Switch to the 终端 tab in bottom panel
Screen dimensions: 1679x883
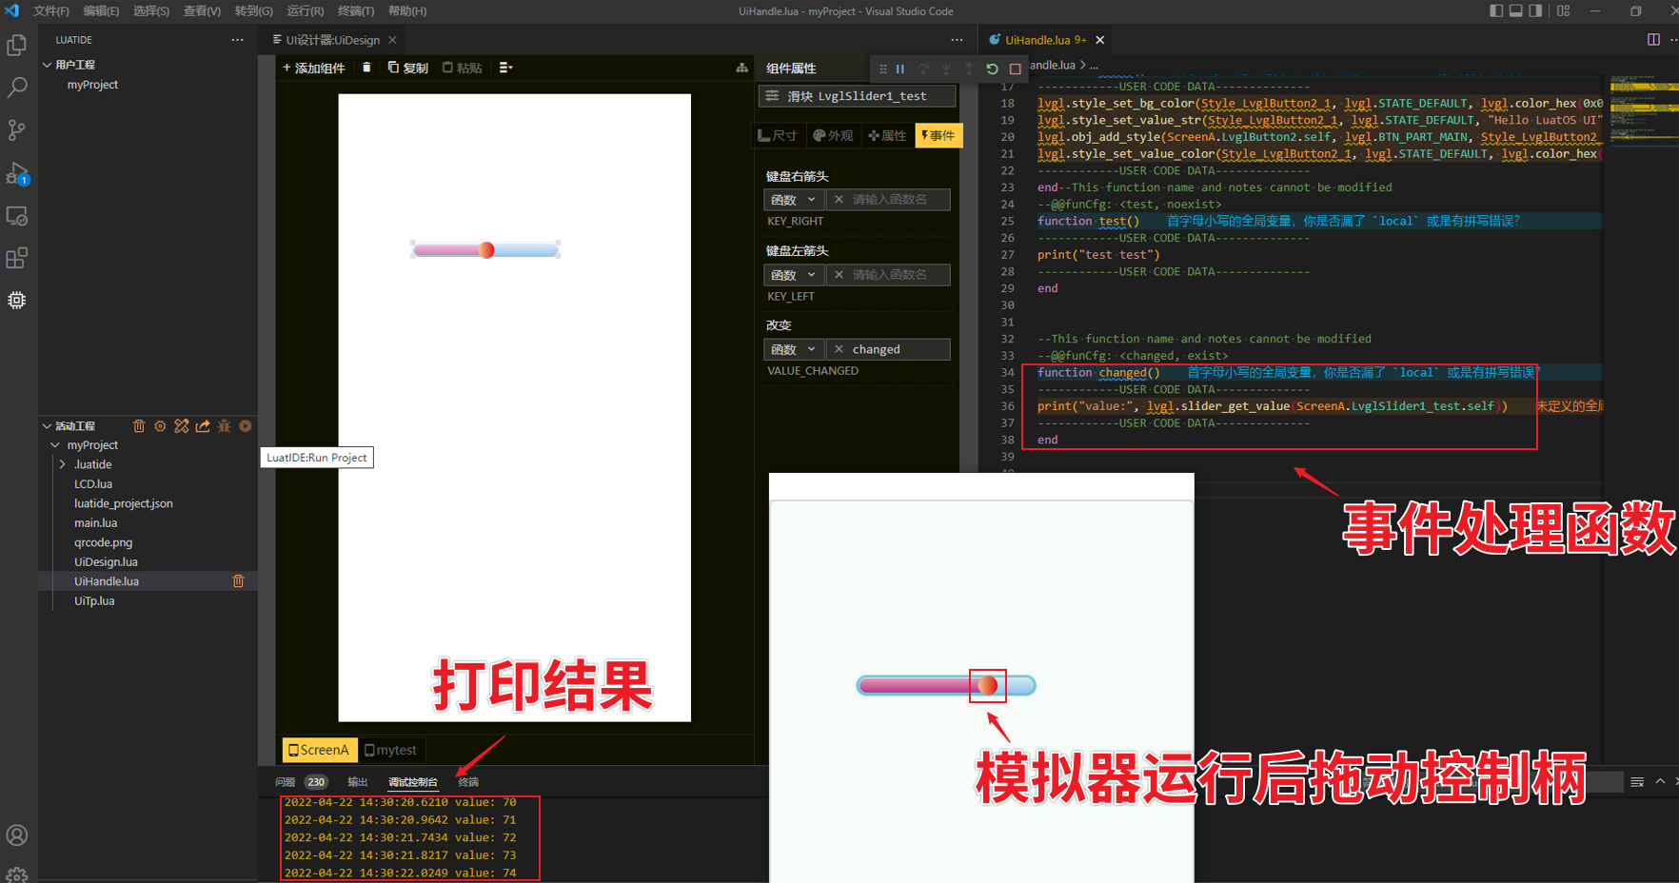(x=467, y=781)
